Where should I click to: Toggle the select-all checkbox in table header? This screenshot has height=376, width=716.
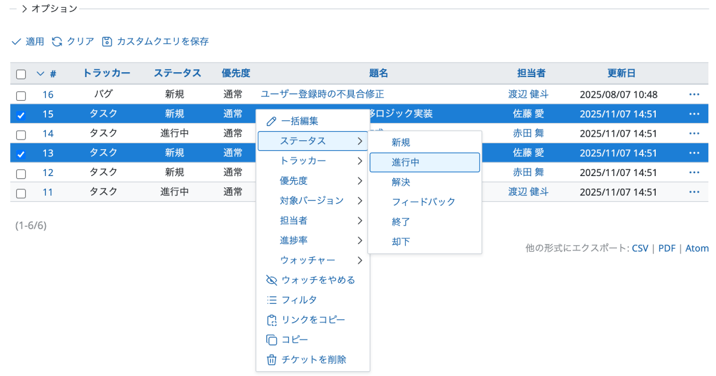(21, 75)
